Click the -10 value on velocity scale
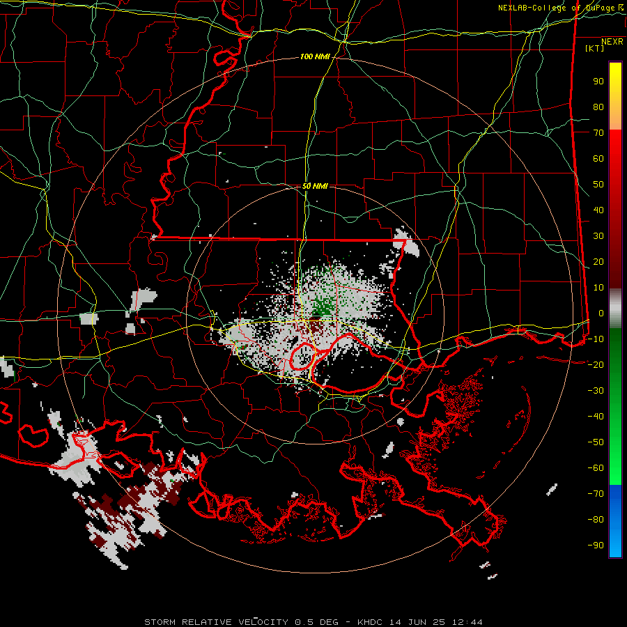The width and height of the screenshot is (627, 627). pyautogui.click(x=596, y=339)
